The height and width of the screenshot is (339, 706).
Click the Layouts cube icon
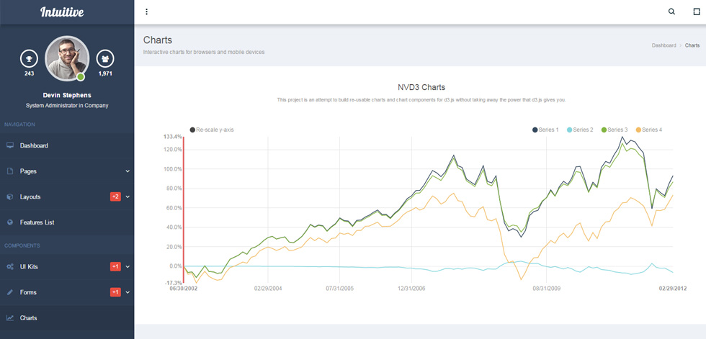10,197
